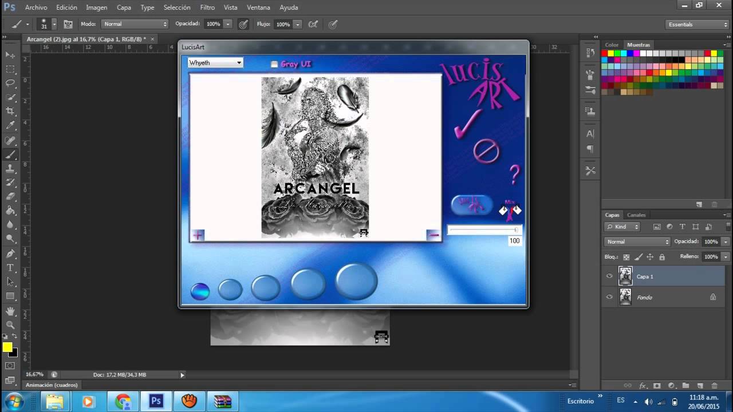This screenshot has width=733, height=412.
Task: Select the Clone Stamp tool
Action: [10, 169]
